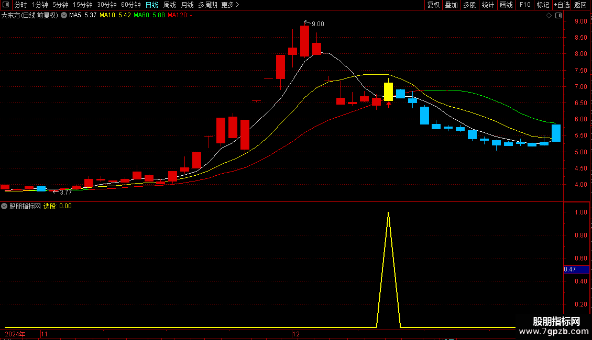The width and height of the screenshot is (592, 340).
Task: Click the tallest red candlestick near 9.00
Action: tap(305, 41)
